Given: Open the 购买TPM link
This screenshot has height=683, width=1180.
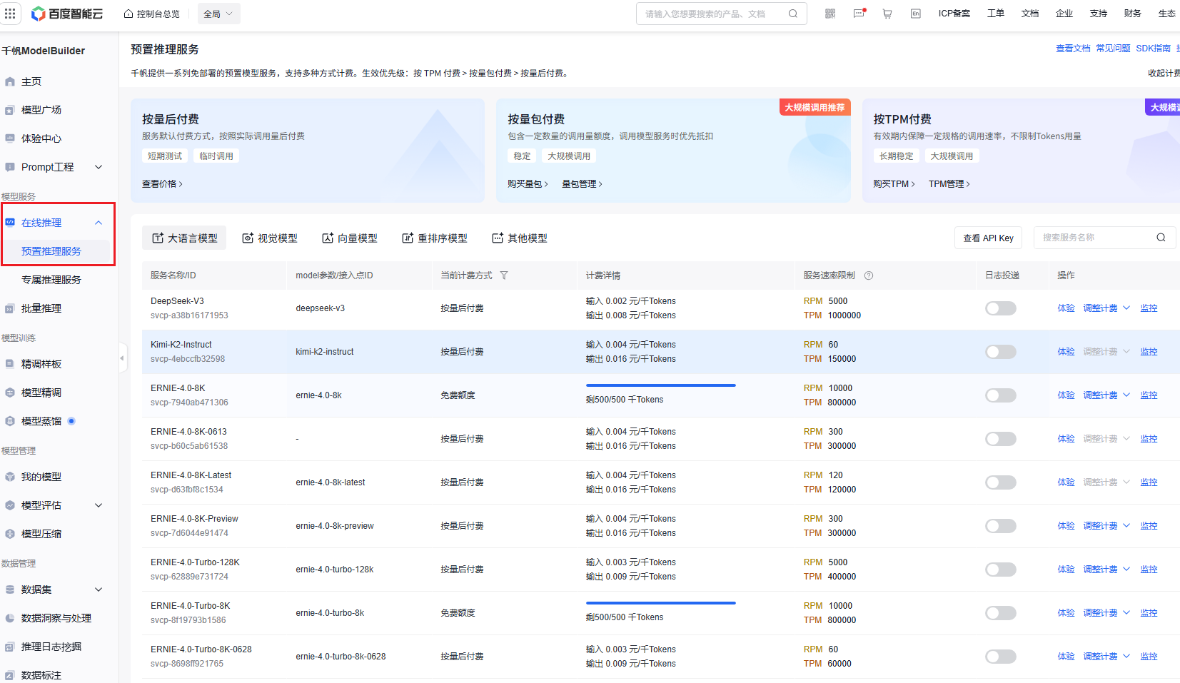Looking at the screenshot, I should [894, 184].
